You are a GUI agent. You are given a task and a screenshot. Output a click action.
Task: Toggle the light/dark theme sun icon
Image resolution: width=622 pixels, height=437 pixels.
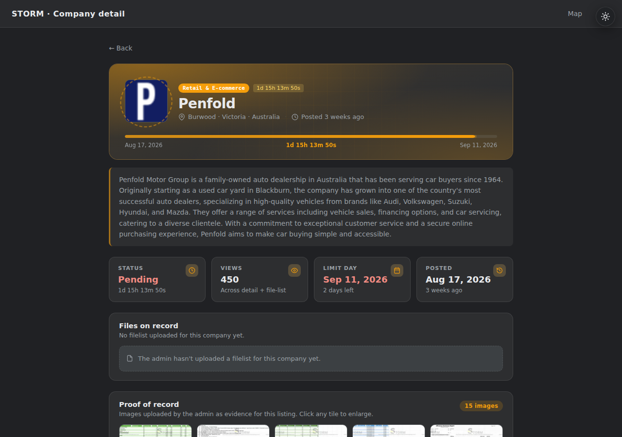pos(605,17)
